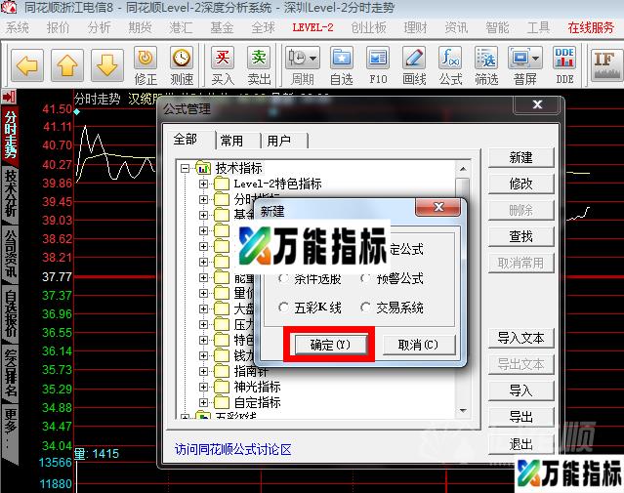Open the F10 company info icon
Image resolution: width=624 pixels, height=493 pixels.
point(378,65)
